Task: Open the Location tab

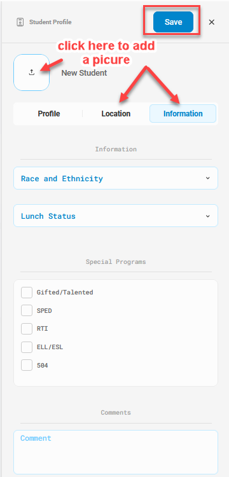Action: 116,114
